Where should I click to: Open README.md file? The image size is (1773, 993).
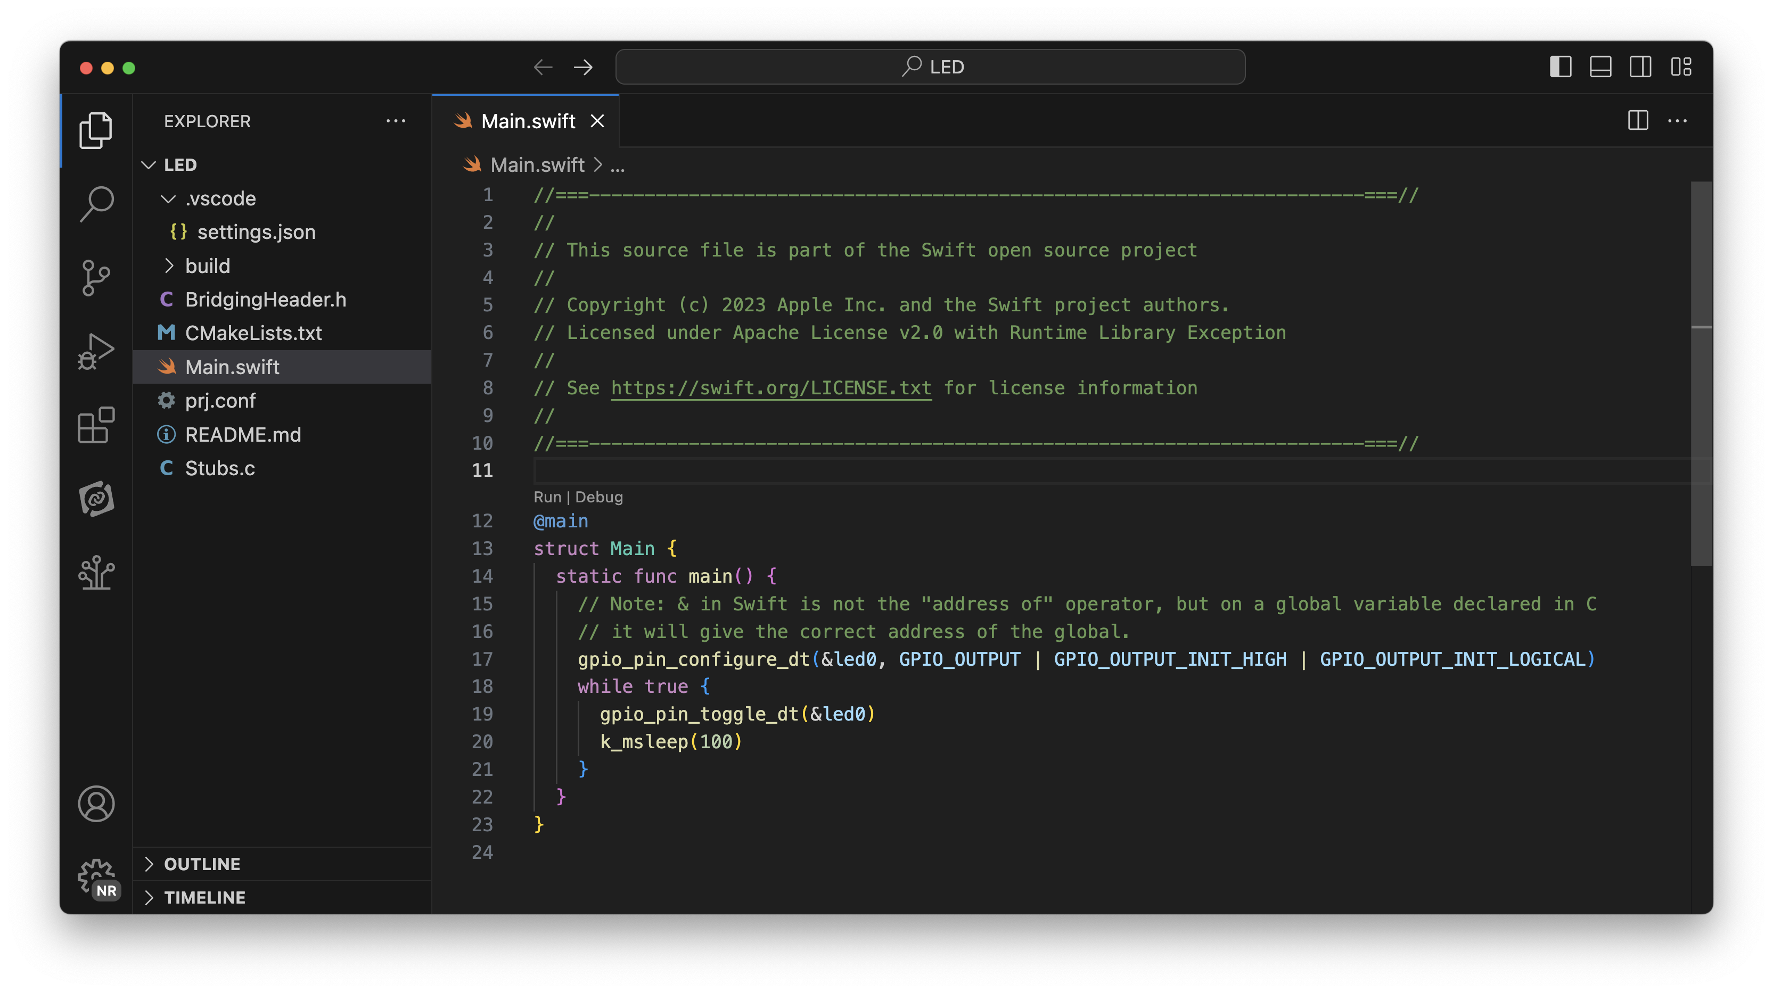[x=282, y=434]
